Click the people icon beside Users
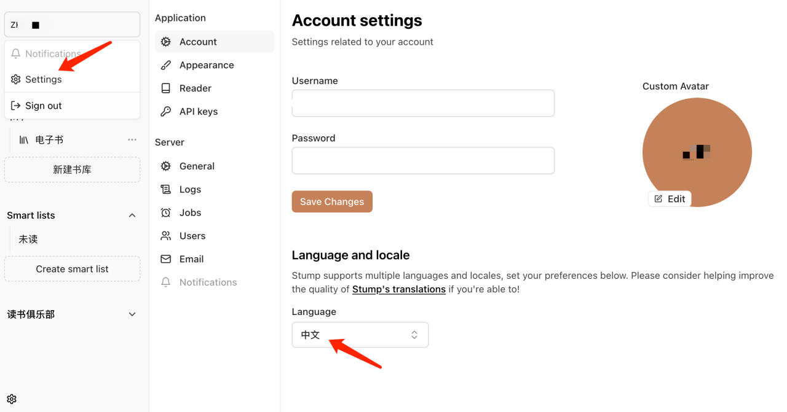787x412 pixels. click(166, 236)
